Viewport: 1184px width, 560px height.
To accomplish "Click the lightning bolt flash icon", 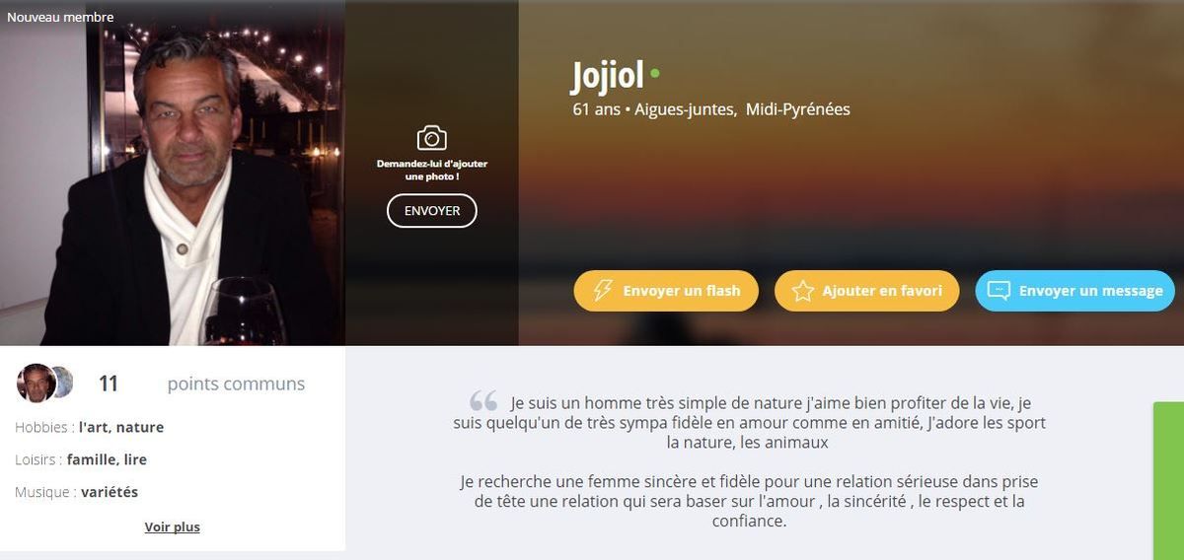I will [602, 291].
